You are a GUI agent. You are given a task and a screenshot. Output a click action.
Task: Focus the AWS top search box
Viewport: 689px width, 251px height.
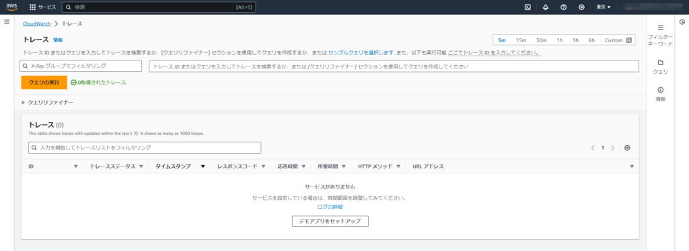159,7
